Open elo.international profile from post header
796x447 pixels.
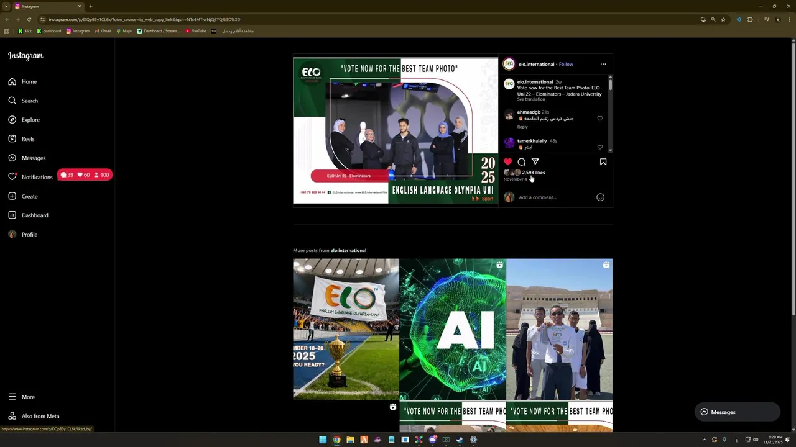(536, 64)
